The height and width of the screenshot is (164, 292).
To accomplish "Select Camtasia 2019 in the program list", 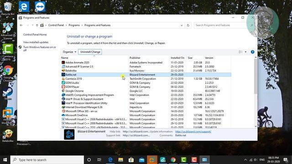I will [x=146, y=79].
